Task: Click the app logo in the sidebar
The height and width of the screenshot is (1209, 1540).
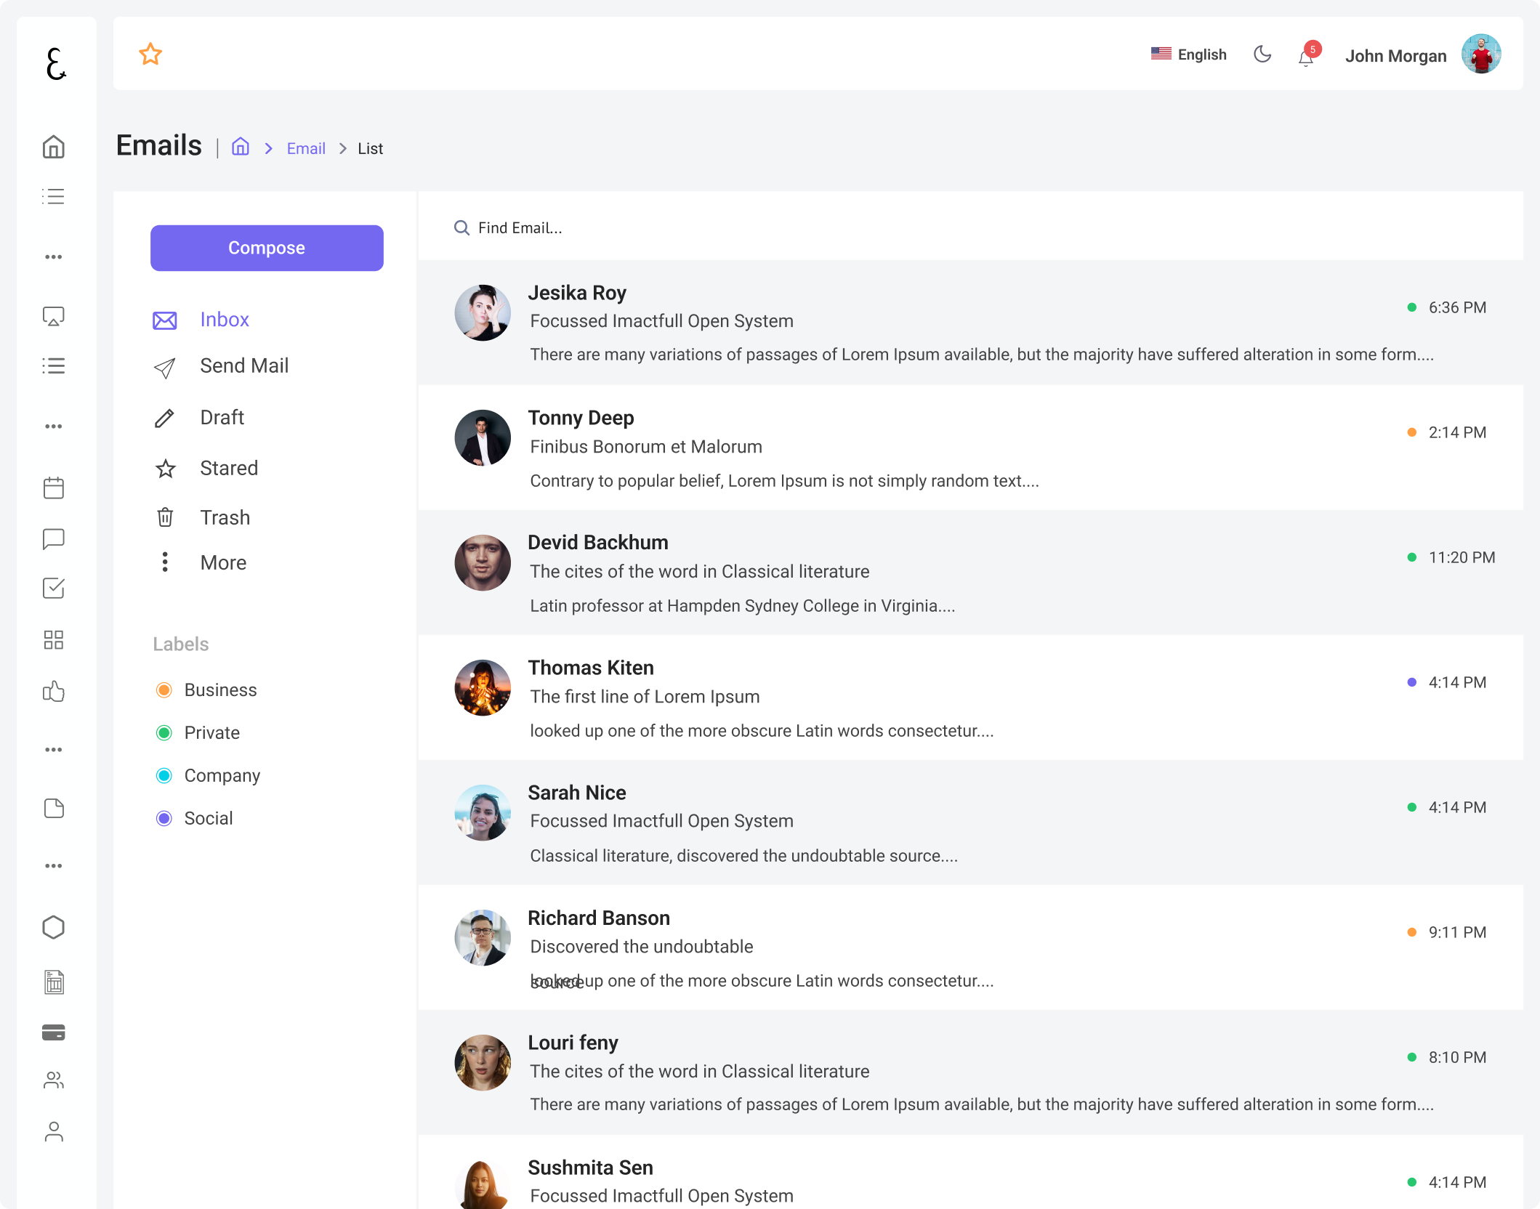Action: [55, 64]
